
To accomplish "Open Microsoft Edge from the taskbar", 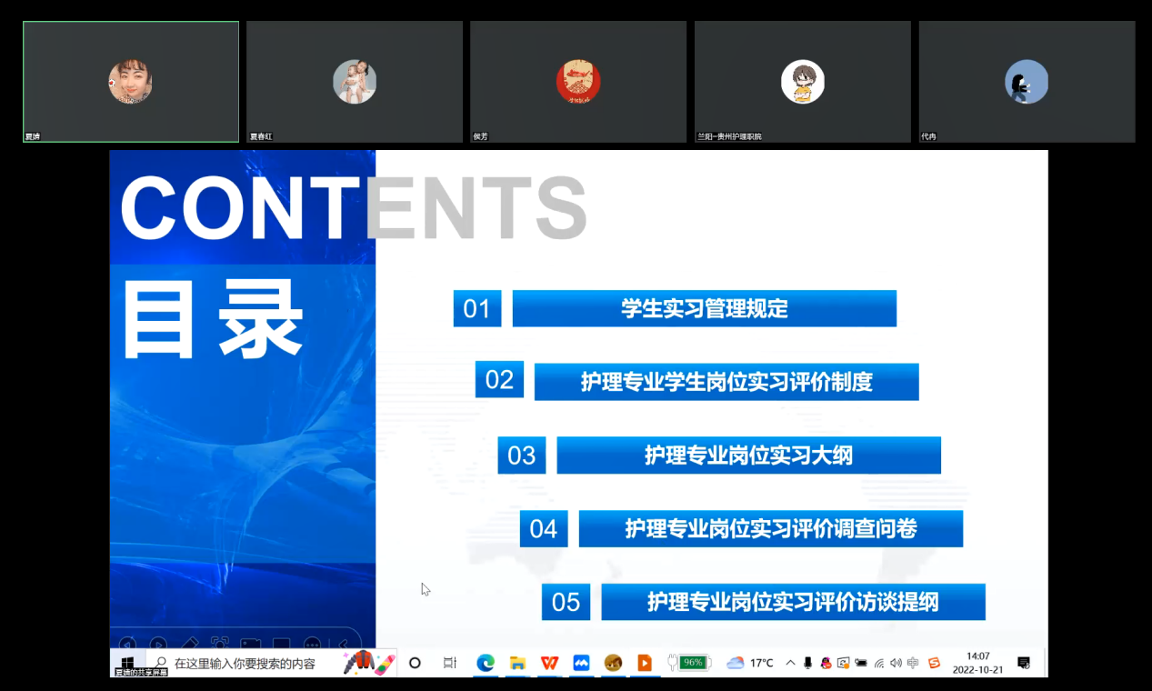I will (485, 663).
